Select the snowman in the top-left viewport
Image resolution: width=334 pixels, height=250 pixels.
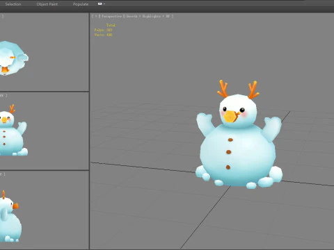pos(13,58)
